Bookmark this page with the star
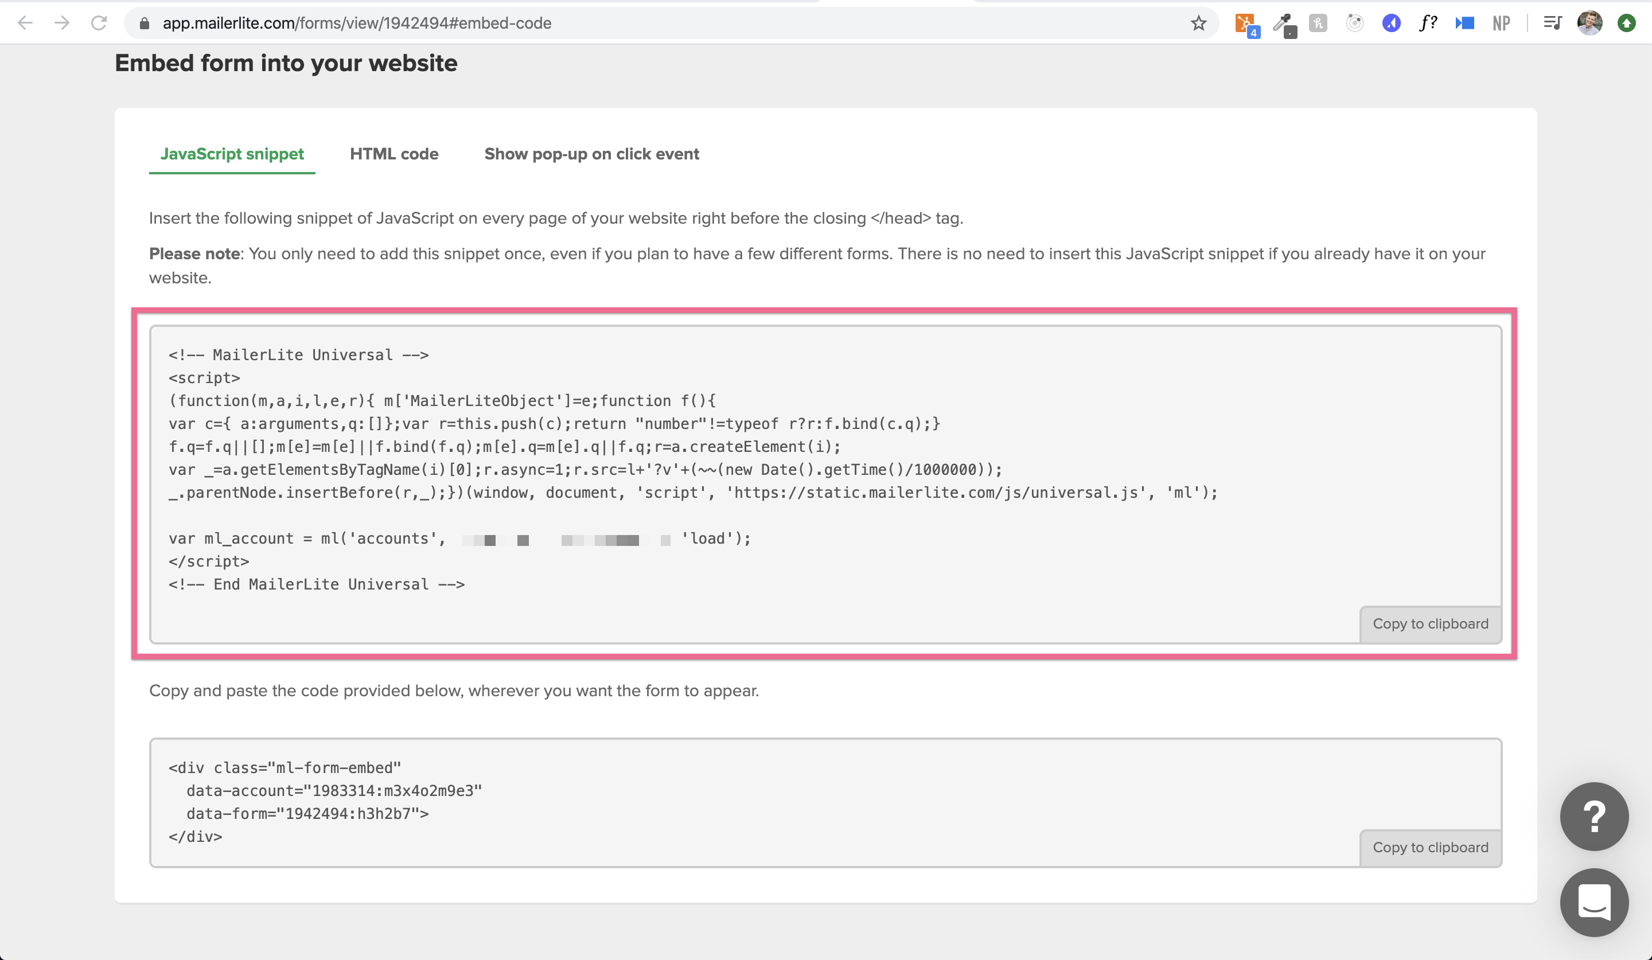Viewport: 1652px width, 960px height. [1198, 23]
